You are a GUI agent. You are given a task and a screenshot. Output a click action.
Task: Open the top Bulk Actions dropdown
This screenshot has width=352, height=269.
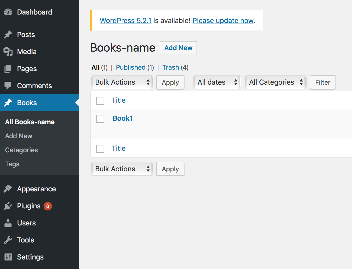pos(122,82)
